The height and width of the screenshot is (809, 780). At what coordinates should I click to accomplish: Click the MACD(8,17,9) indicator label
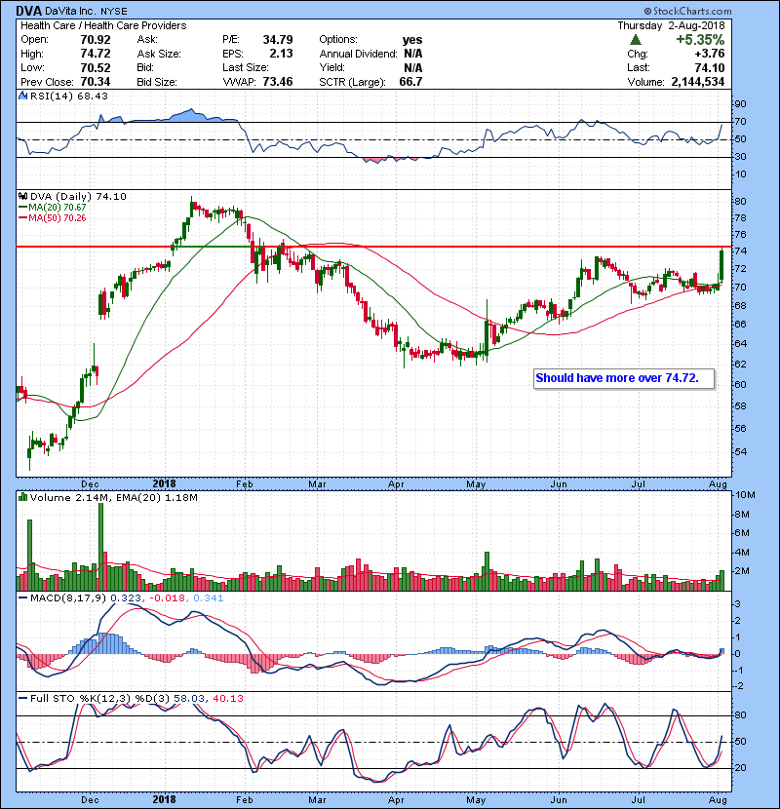(x=68, y=598)
